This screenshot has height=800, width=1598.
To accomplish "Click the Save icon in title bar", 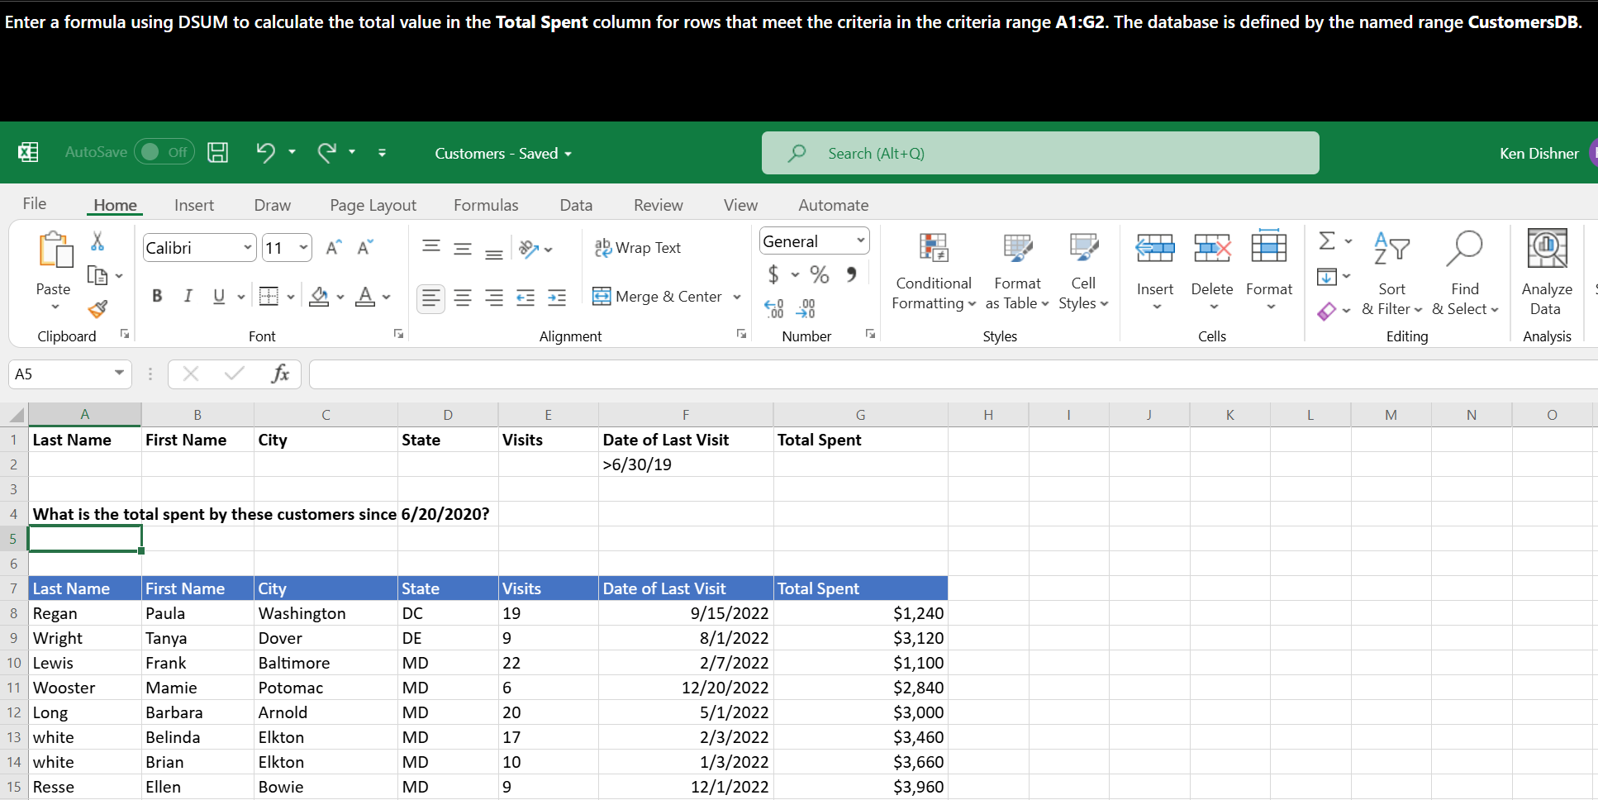I will 217,152.
